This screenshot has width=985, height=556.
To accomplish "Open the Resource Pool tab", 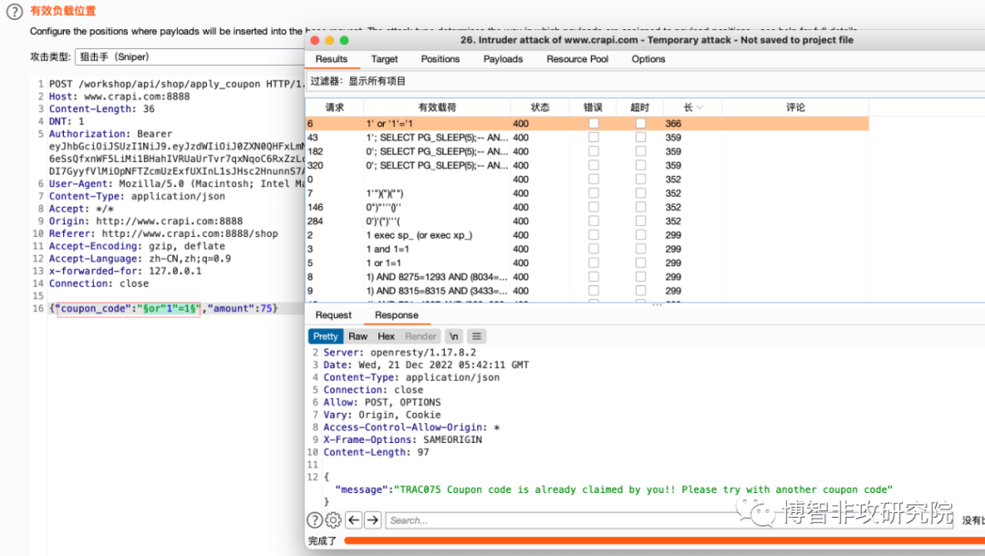I will (x=577, y=59).
